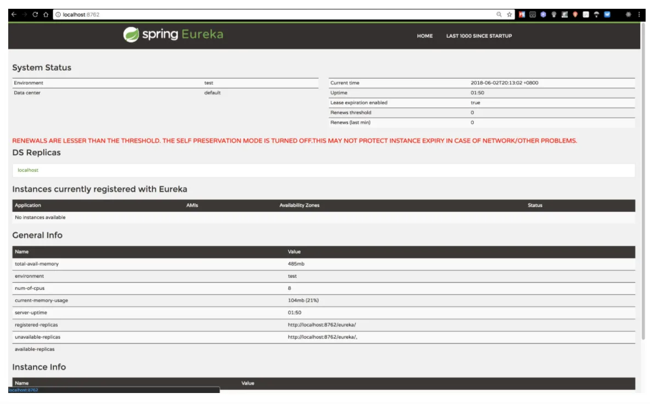650x404 pixels.
Task: Click the Spring Eureka leaf logo
Action: tap(131, 35)
